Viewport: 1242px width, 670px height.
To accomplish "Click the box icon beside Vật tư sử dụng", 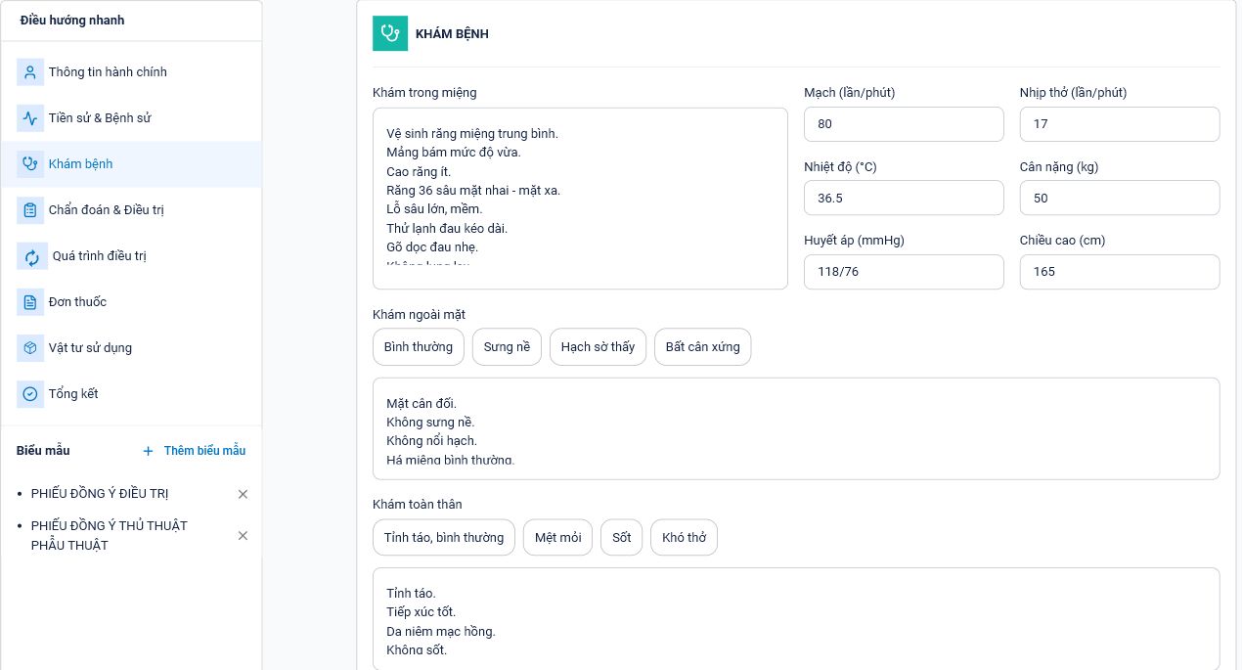I will [30, 348].
